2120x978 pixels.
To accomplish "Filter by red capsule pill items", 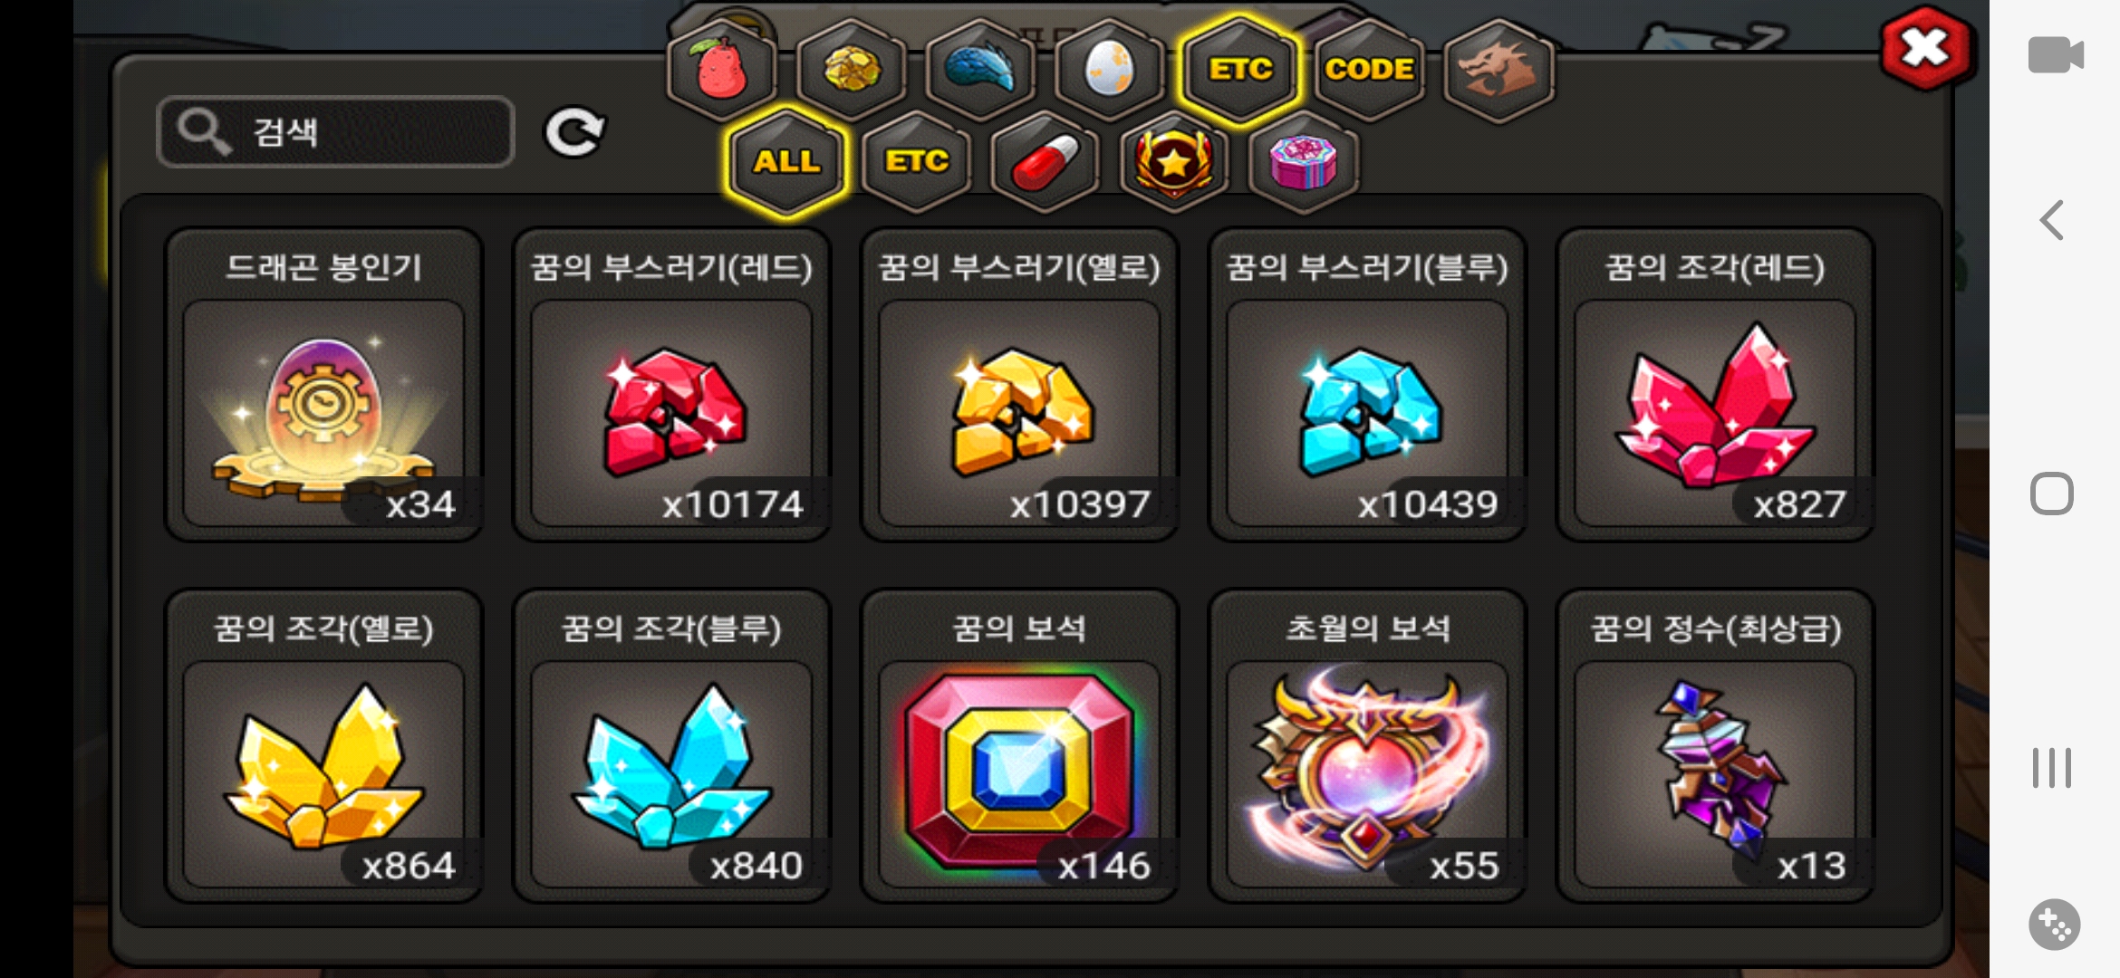I will tap(1045, 162).
